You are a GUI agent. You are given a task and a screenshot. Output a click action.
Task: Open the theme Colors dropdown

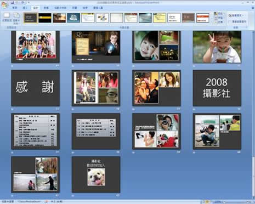pyautogui.click(x=218, y=14)
